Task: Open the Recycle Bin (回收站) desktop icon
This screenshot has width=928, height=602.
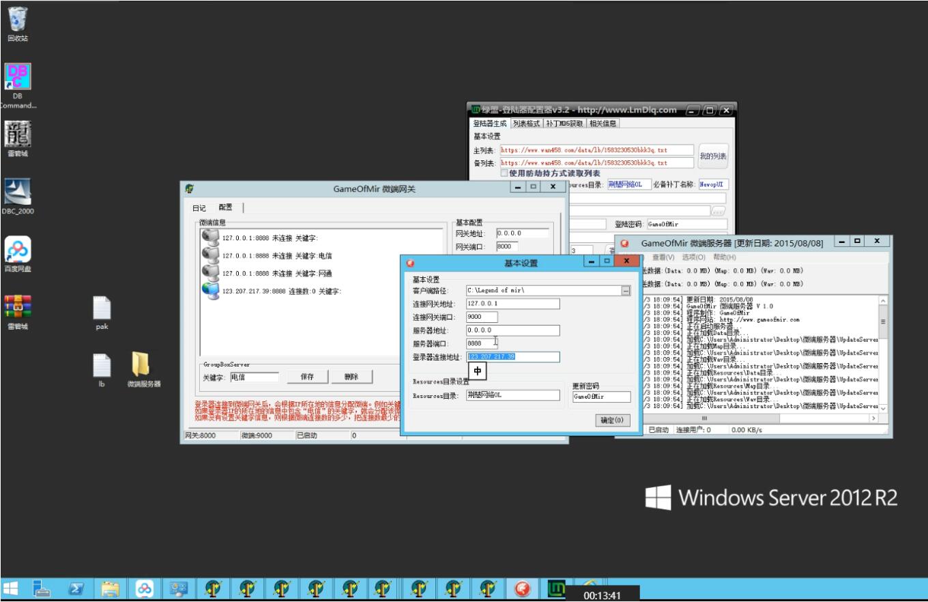Action: (18, 20)
